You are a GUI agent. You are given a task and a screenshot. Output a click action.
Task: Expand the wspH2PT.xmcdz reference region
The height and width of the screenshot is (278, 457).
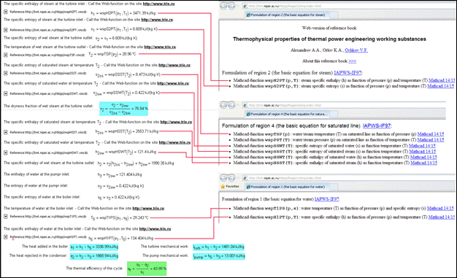point(6,12)
